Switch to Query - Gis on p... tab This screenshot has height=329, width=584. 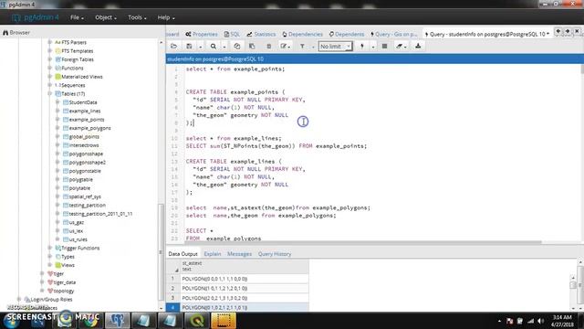pyautogui.click(x=394, y=35)
